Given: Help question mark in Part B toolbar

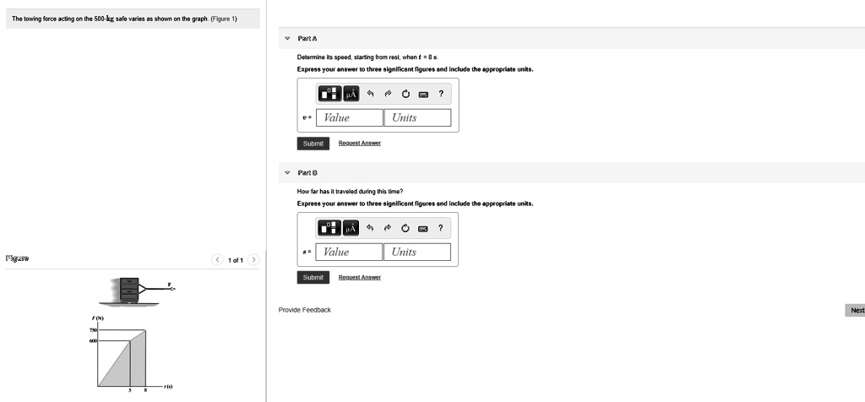Looking at the screenshot, I should click(x=441, y=228).
